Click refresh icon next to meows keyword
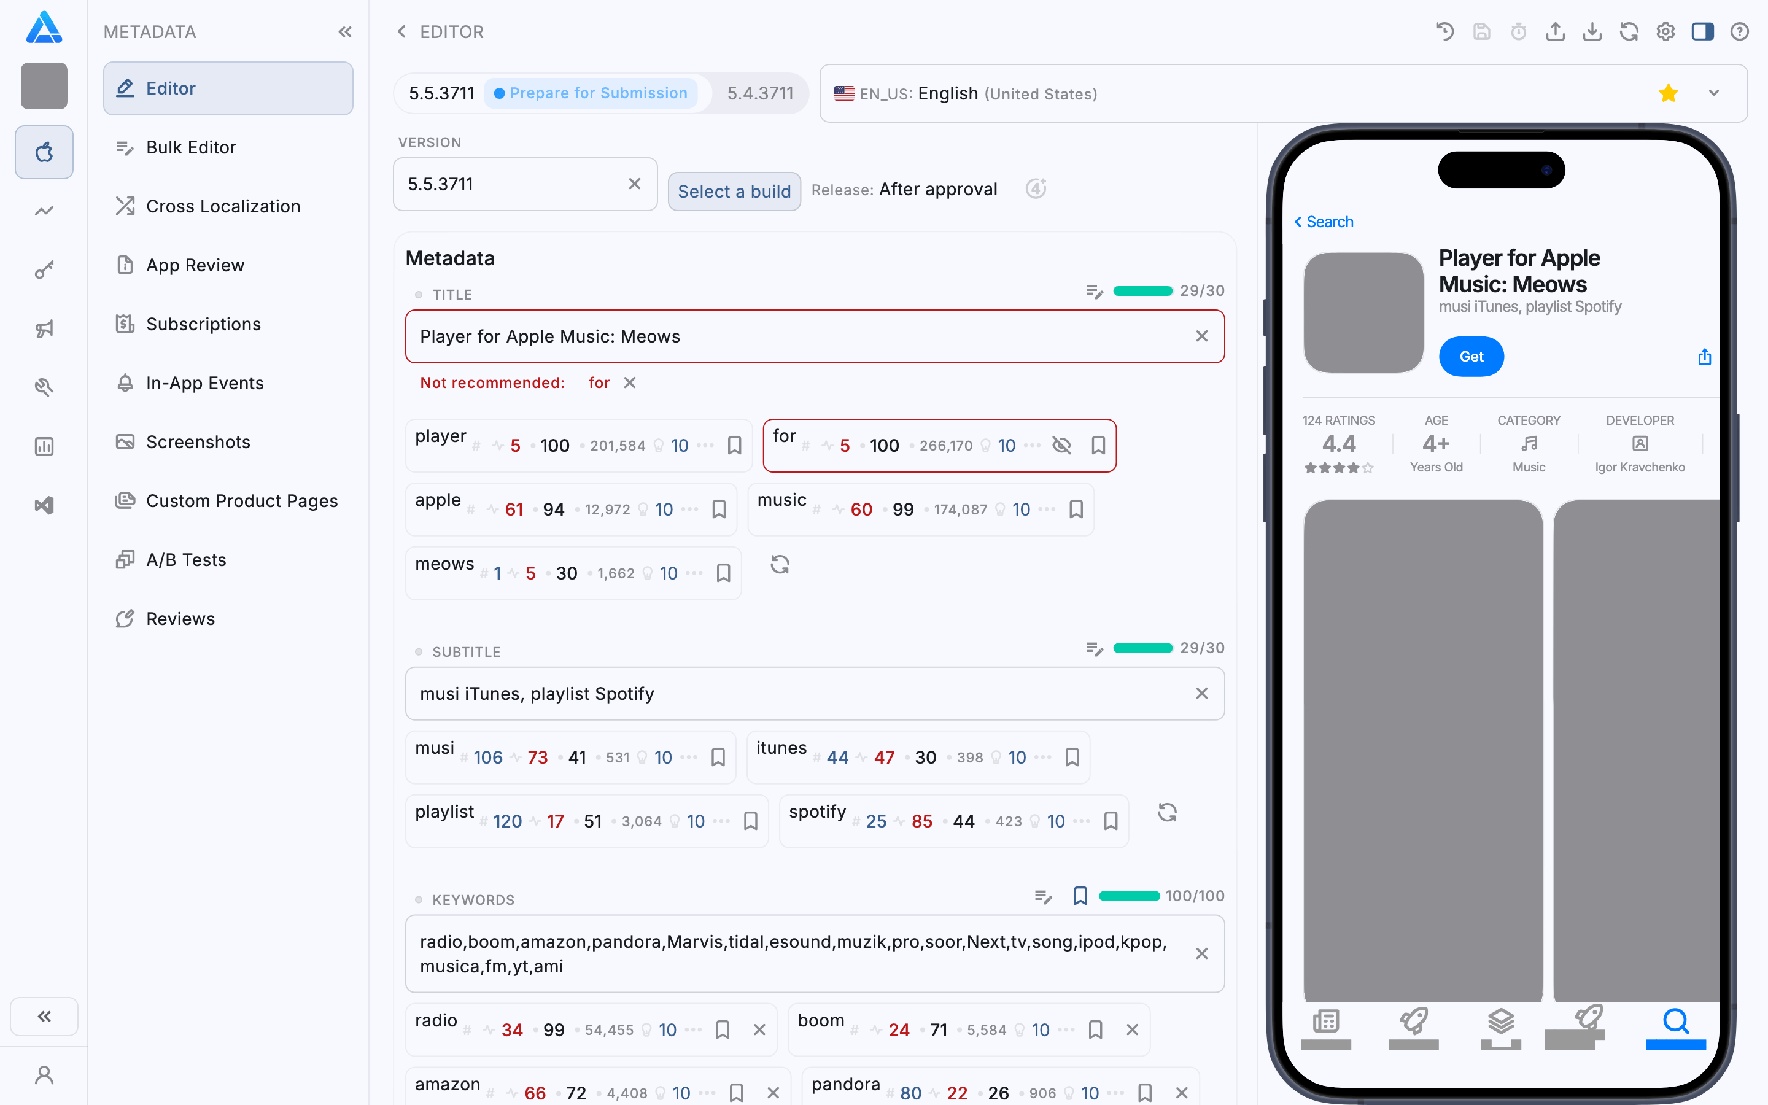The image size is (1768, 1105). 780,564
